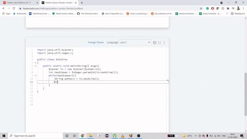Collapse the main method fold arrow

36,66
